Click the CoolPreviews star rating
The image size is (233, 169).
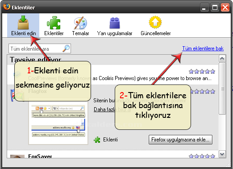[x=202, y=72]
